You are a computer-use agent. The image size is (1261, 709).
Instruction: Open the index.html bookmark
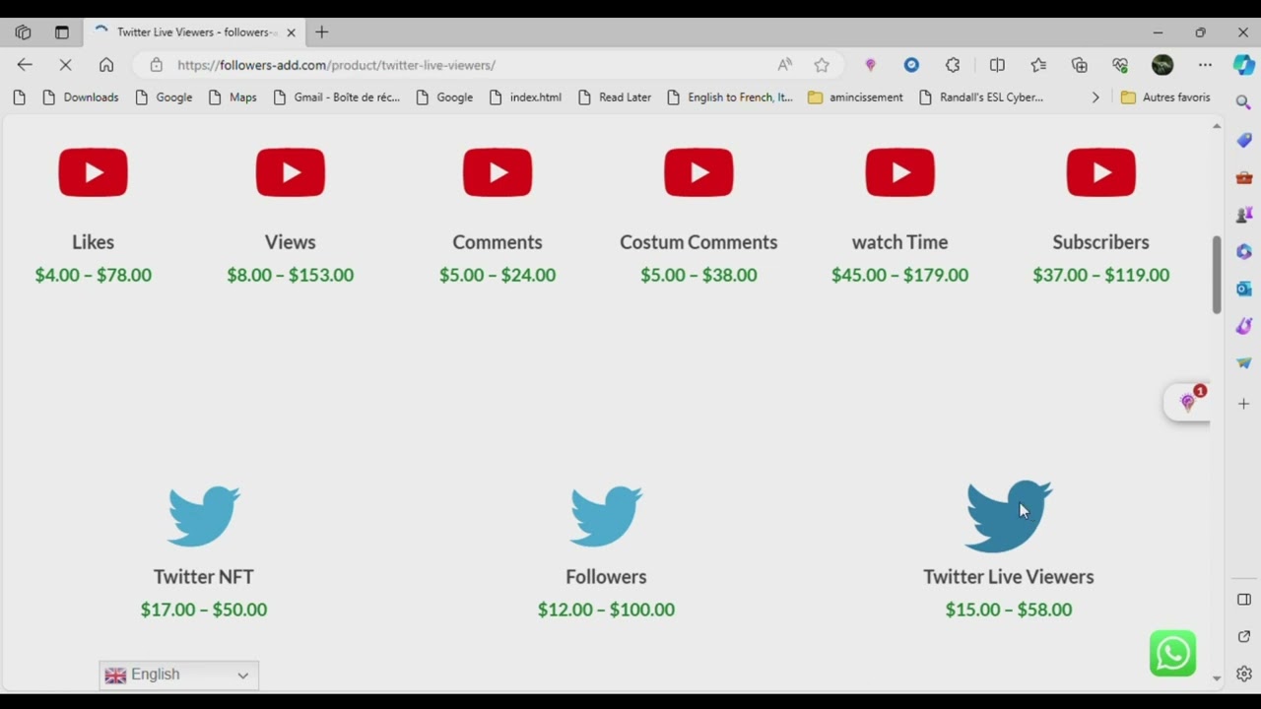(525, 97)
